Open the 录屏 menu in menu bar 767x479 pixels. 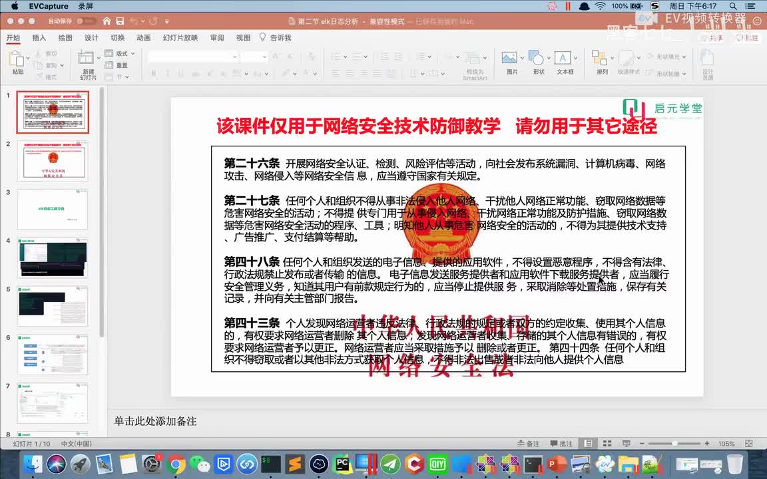[x=86, y=6]
